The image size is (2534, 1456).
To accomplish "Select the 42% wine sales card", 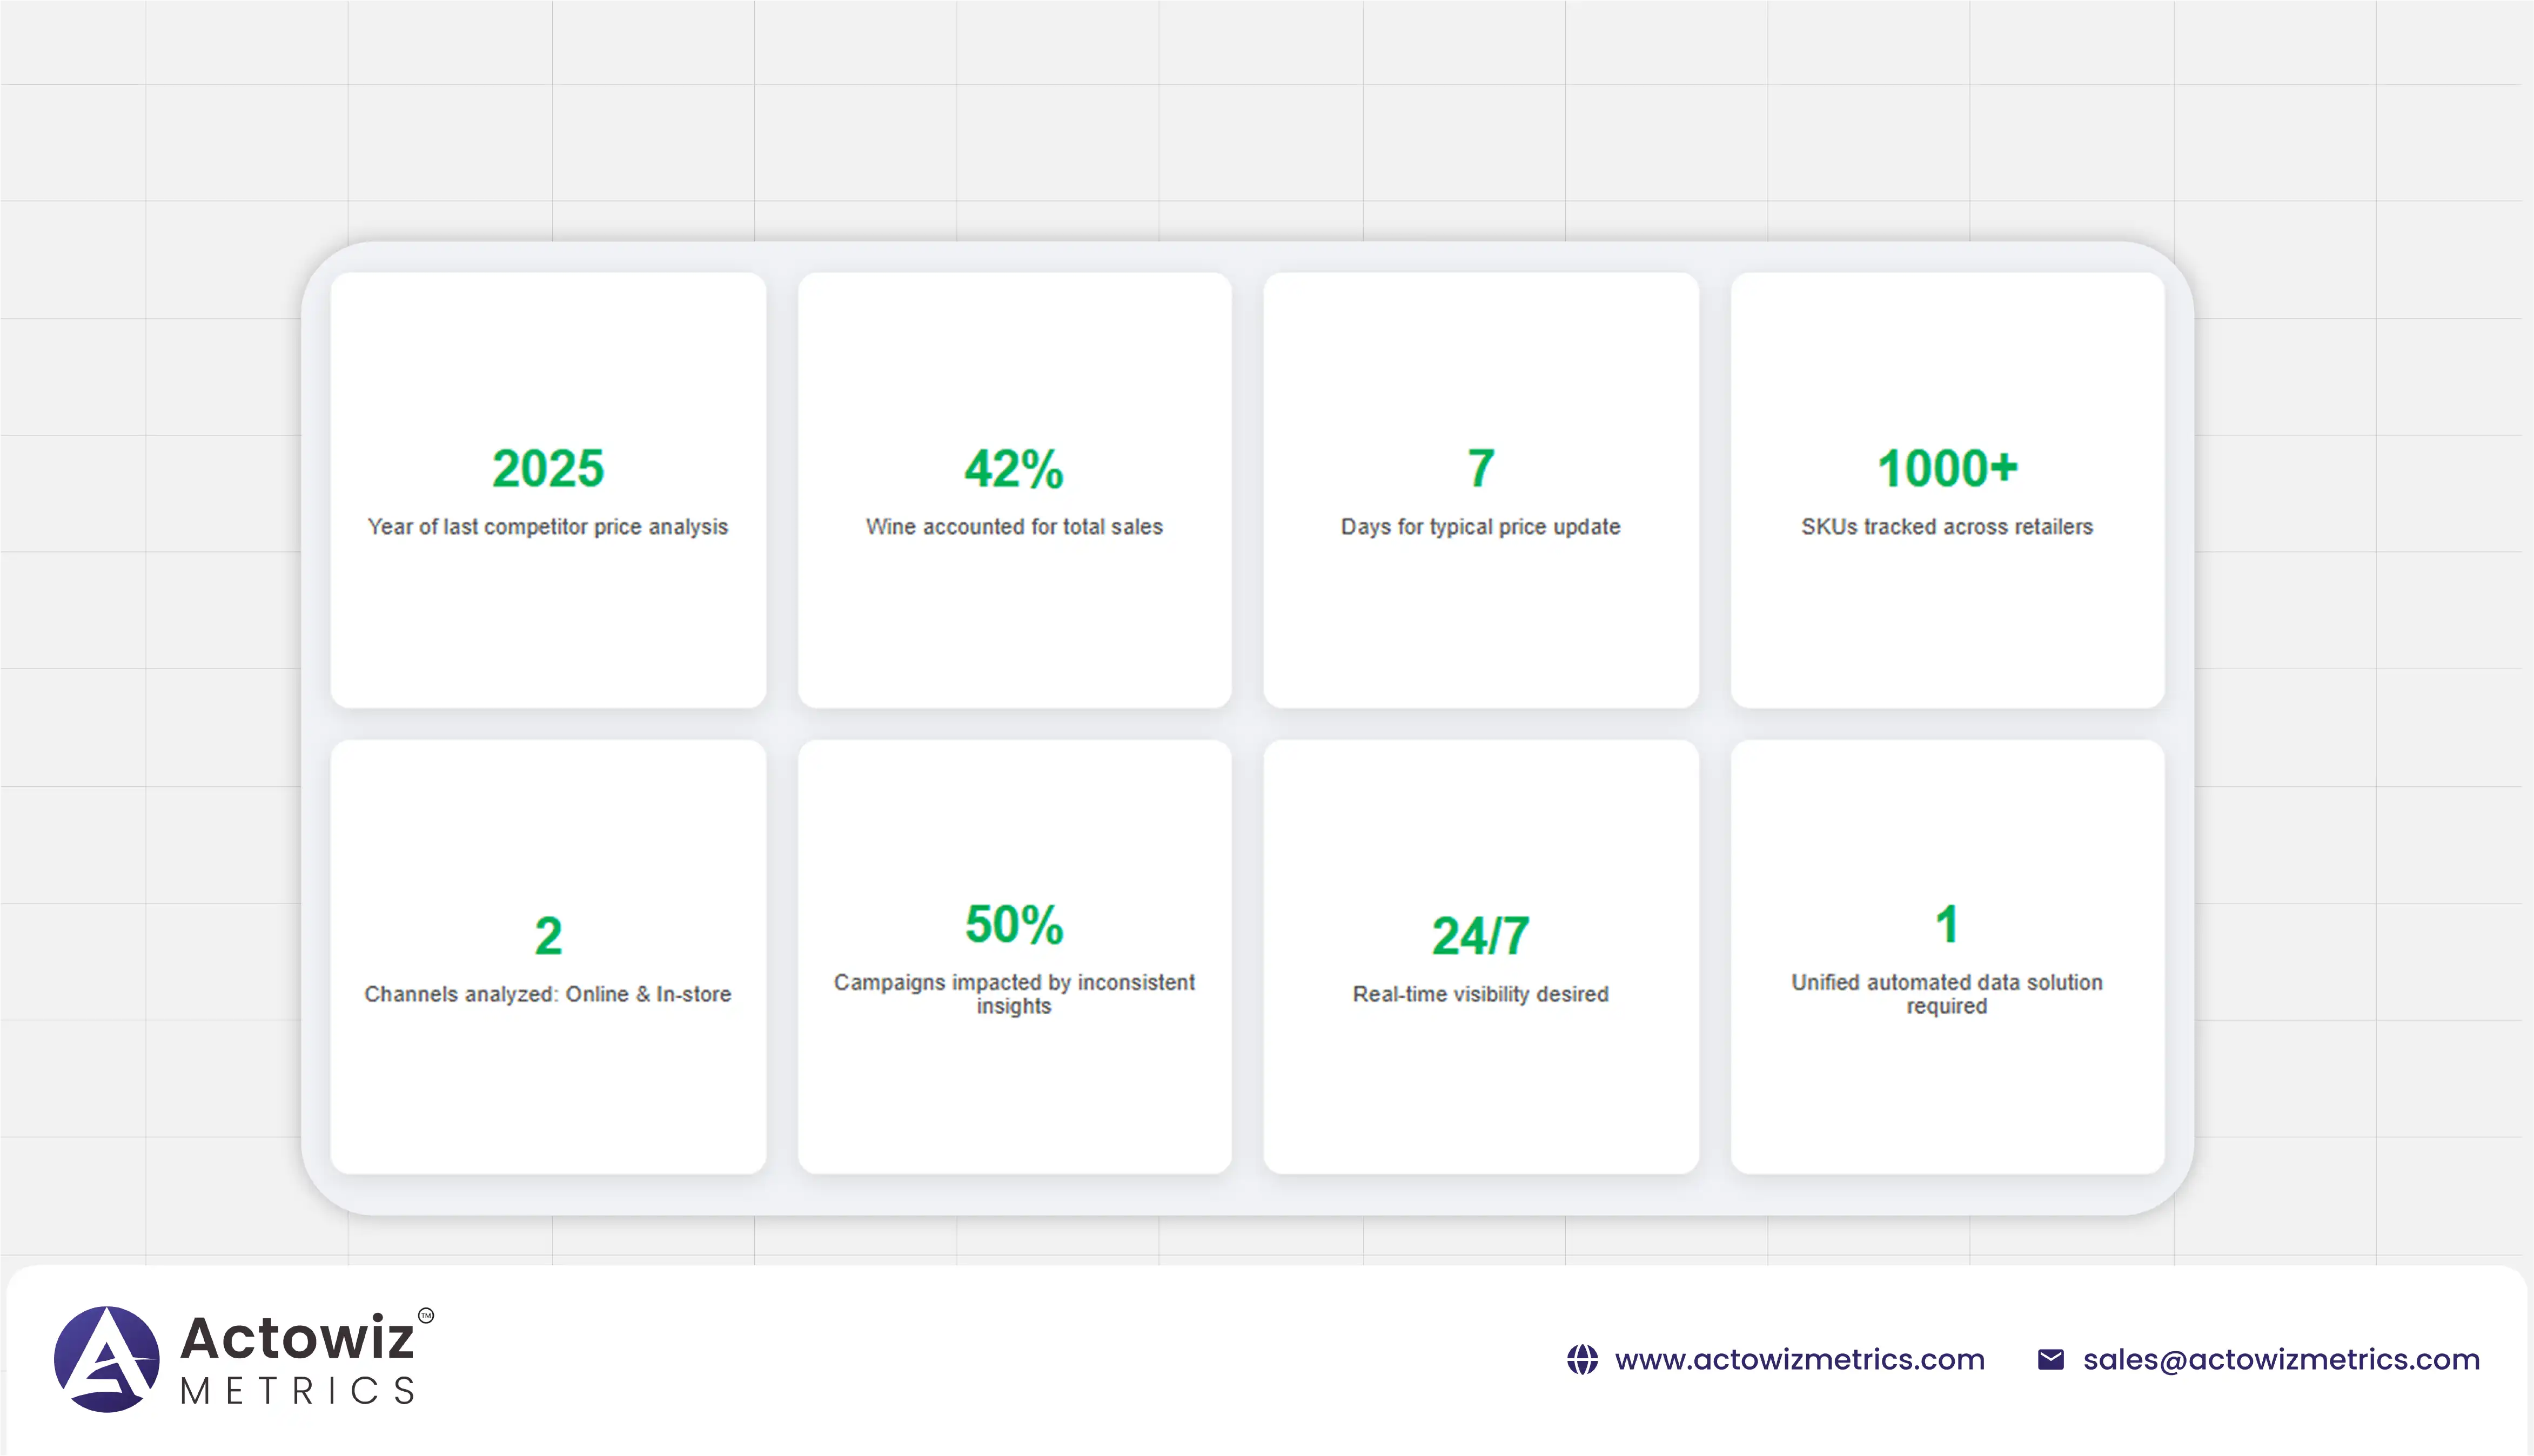I will [1014, 489].
